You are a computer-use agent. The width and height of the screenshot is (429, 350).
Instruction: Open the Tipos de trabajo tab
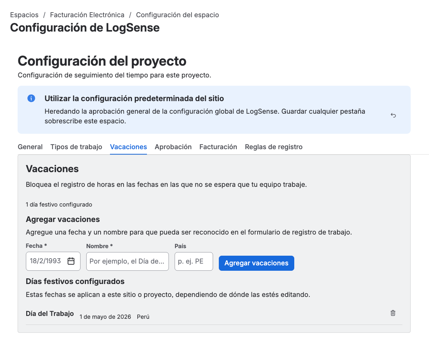coord(76,147)
